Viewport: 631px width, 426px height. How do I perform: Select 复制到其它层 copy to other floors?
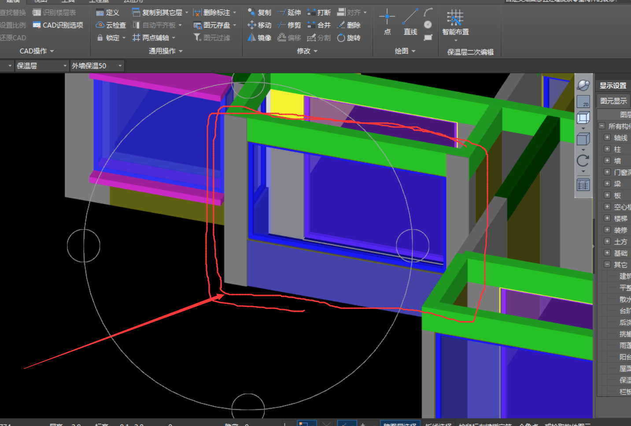click(157, 13)
